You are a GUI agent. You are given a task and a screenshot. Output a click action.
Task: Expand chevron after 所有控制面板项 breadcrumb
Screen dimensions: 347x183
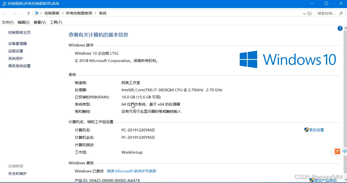(x=96, y=13)
